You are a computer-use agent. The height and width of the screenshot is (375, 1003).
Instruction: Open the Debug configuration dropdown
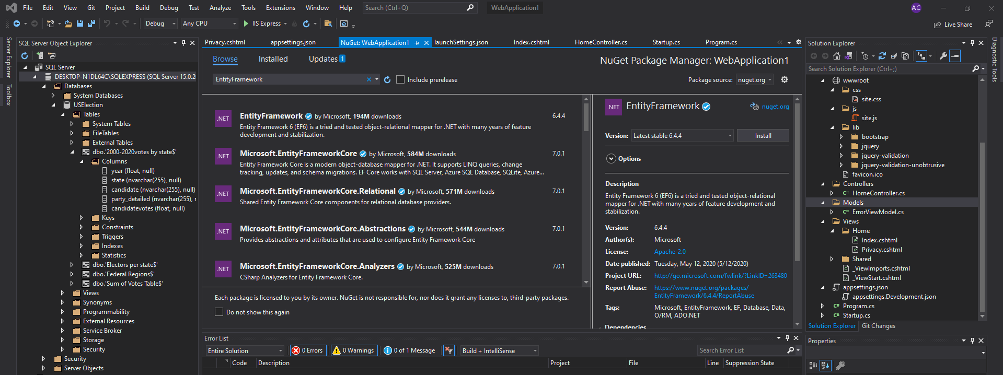tap(160, 24)
